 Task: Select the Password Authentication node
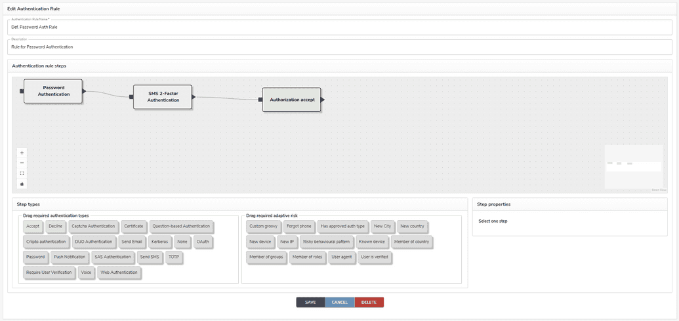tap(53, 91)
